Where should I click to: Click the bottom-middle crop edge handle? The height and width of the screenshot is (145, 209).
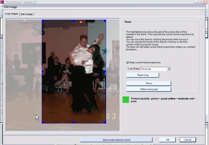(x=74, y=122)
